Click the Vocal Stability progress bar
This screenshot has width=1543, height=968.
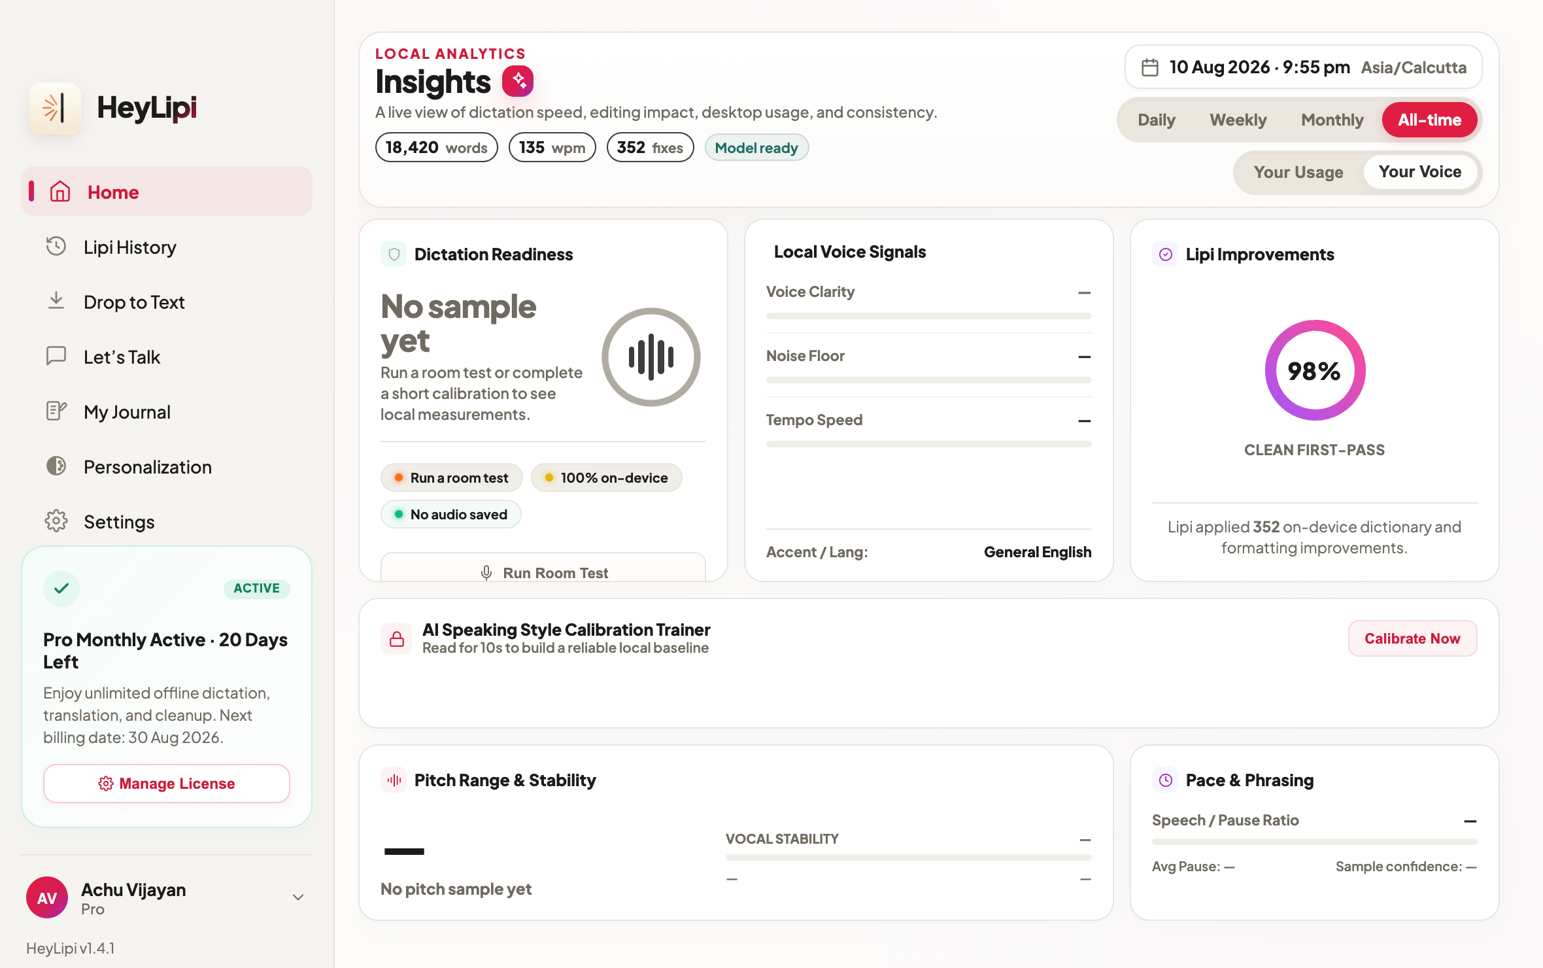[909, 857]
